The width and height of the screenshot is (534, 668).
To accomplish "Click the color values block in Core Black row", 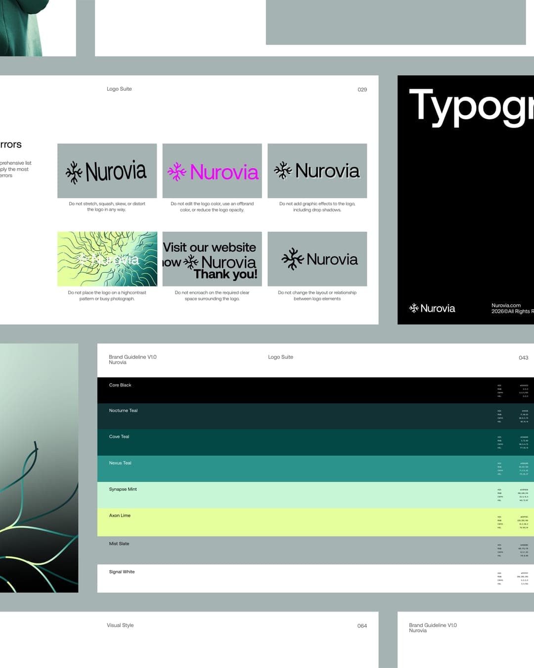I will click(x=513, y=390).
